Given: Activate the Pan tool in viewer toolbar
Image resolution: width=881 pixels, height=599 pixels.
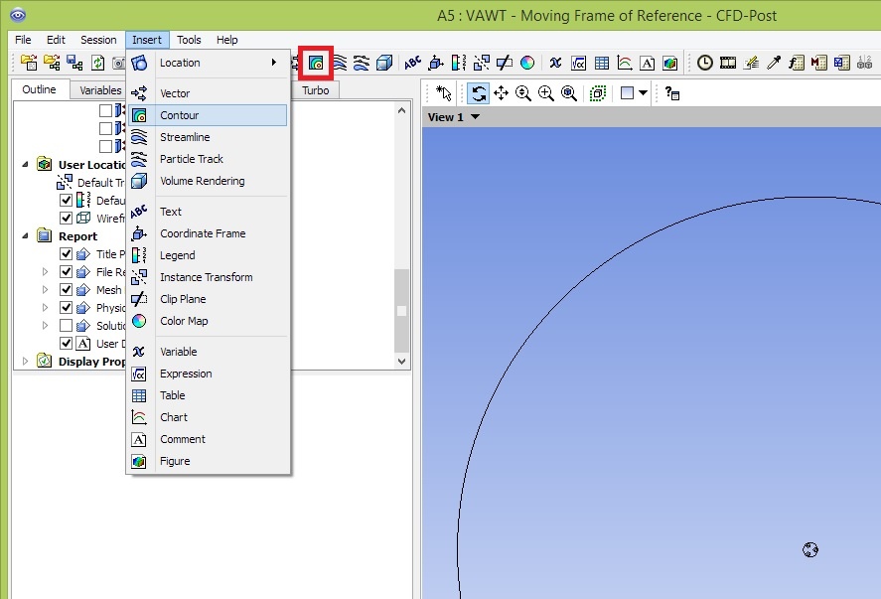Looking at the screenshot, I should click(501, 93).
